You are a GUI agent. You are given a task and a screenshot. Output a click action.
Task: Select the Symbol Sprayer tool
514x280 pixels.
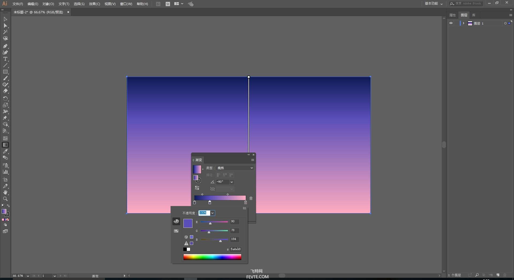(x=5, y=165)
